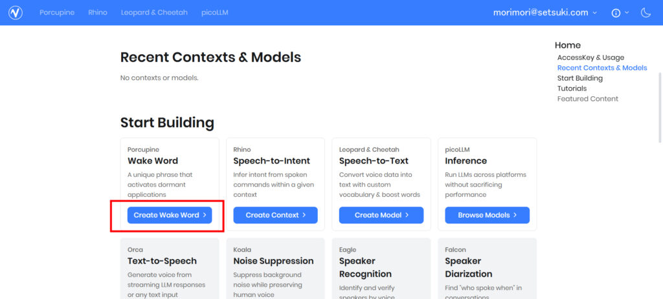Open the Orca Text-to-Speech card
This screenshot has height=299, width=663.
click(170, 269)
